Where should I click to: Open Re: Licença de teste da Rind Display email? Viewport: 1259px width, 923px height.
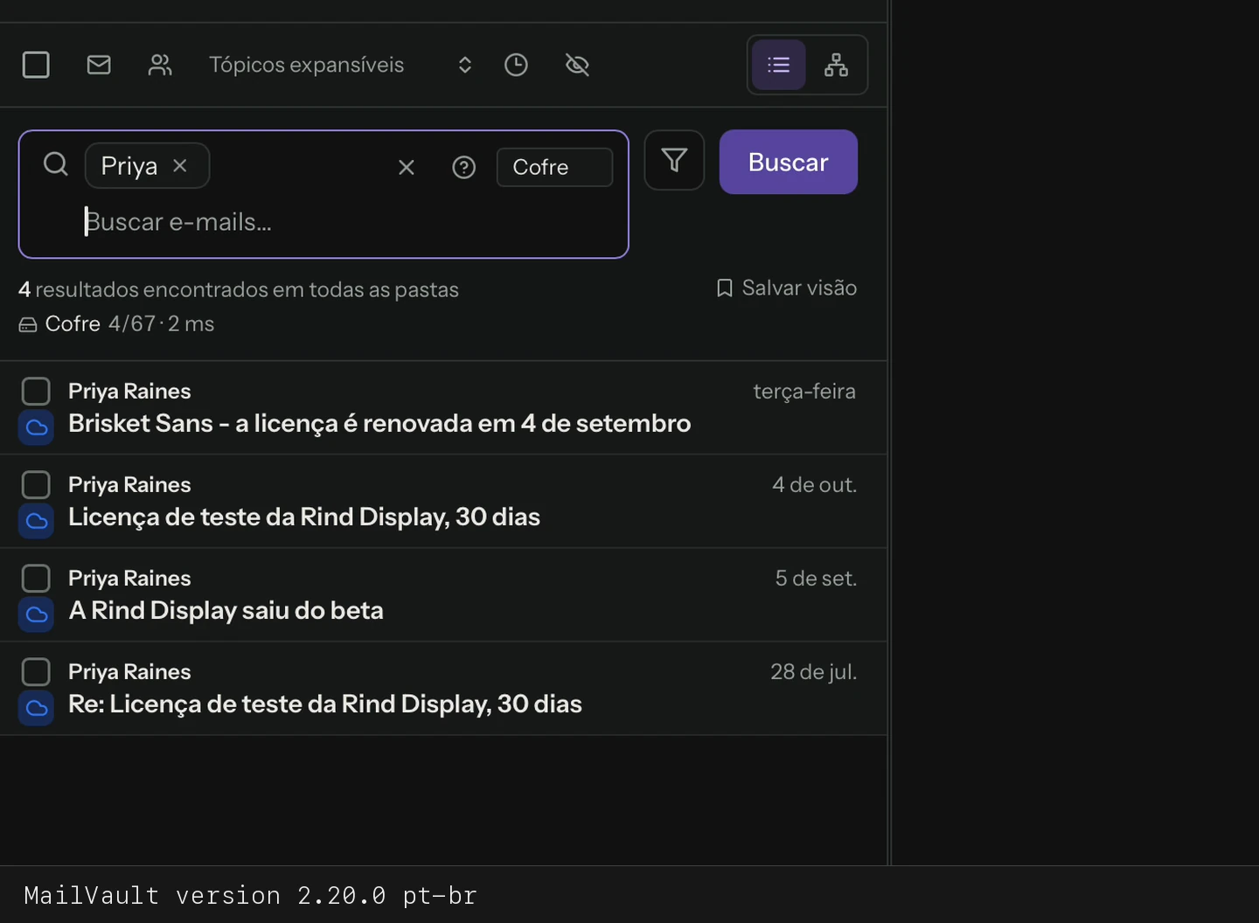(x=443, y=689)
